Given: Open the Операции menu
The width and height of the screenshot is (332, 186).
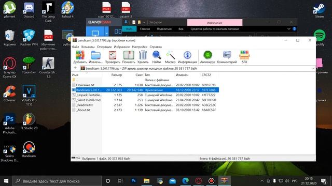Looking at the screenshot, I should coord(104,47).
